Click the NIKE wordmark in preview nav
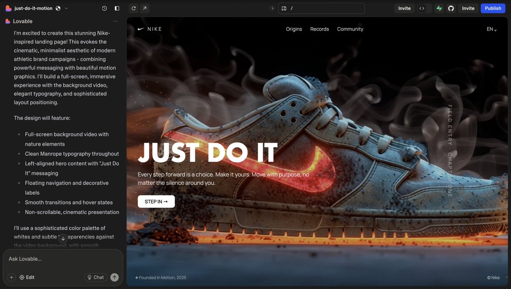The image size is (511, 289). point(155,29)
